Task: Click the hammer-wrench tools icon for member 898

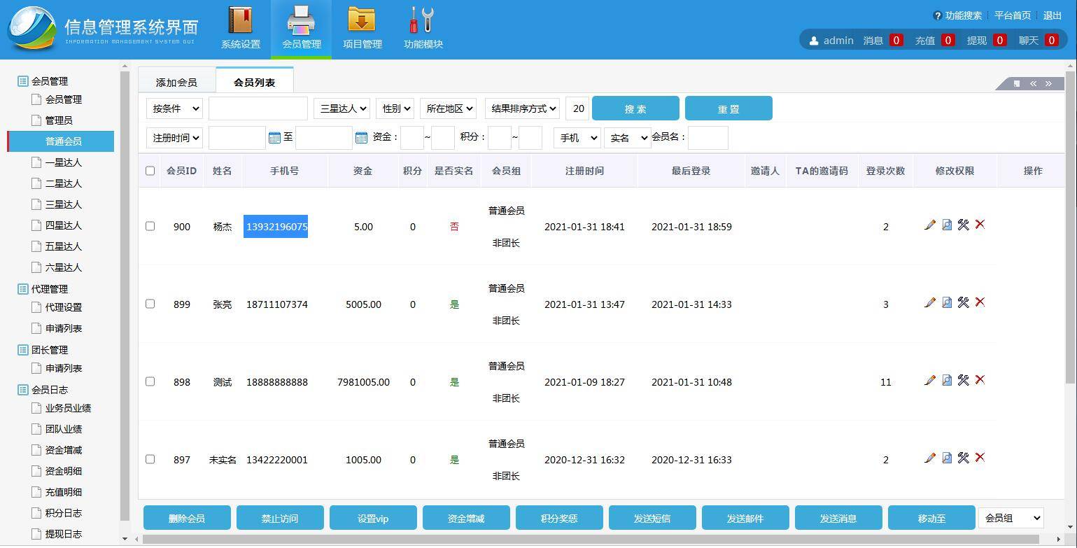Action: (963, 380)
